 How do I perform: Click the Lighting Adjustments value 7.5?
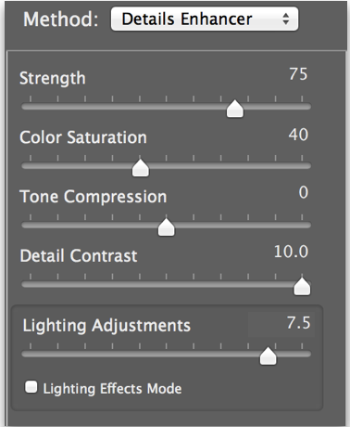click(x=298, y=323)
